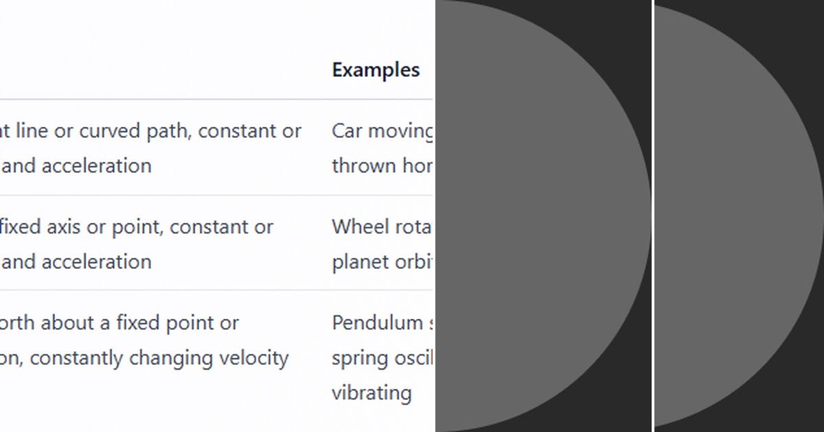Screen dimensions: 824x432
Task: Click the "planet orbi" text line
Action: click(x=382, y=262)
